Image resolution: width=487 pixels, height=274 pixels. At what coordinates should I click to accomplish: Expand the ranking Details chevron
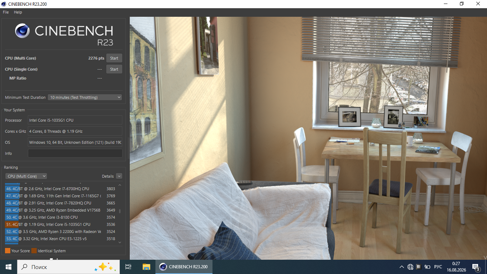[119, 176]
